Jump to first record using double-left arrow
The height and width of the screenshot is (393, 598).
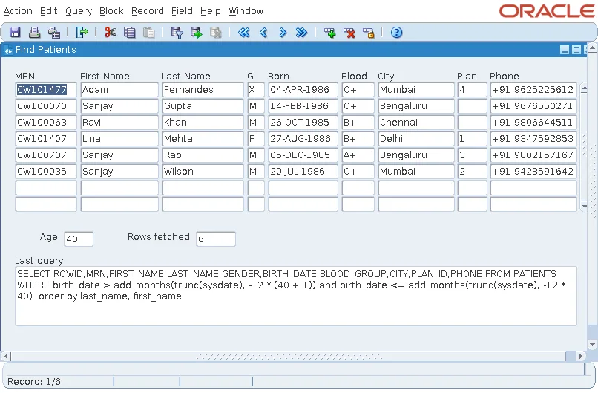(x=244, y=33)
